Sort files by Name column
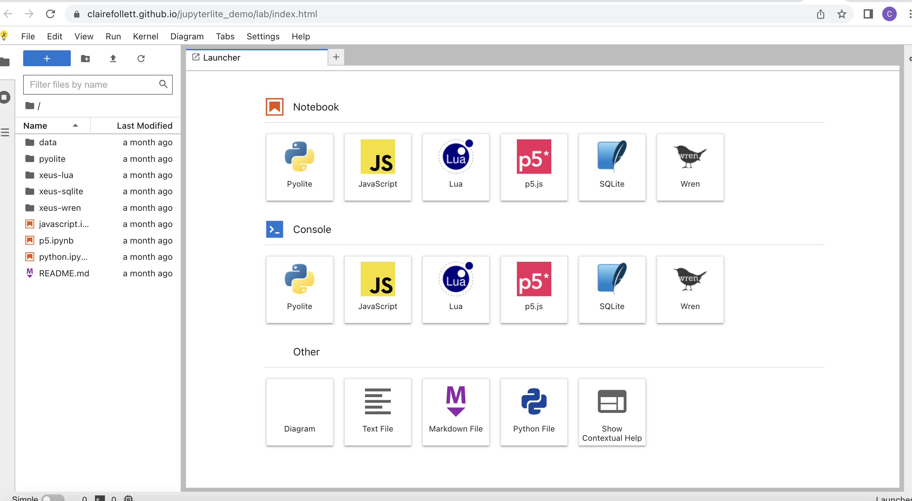Viewport: 912px width, 501px height. pos(35,126)
